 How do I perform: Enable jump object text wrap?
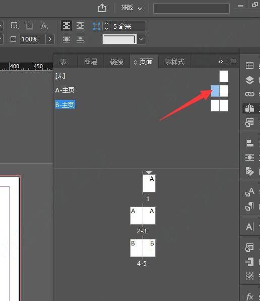(x=80, y=39)
